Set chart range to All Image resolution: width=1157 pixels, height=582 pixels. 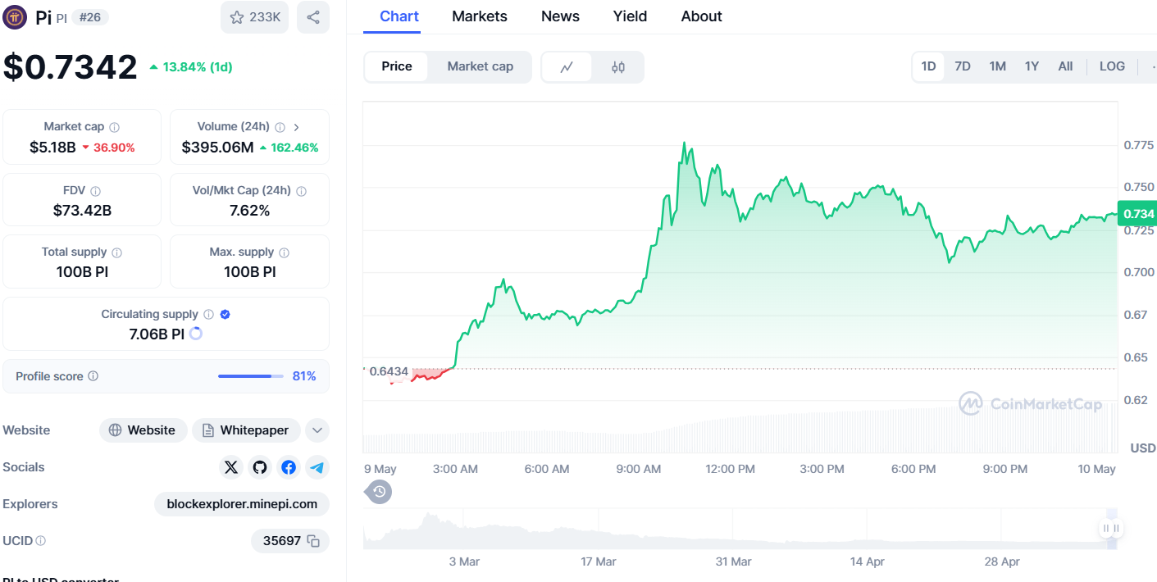coord(1065,66)
